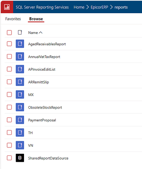Select the checkbox for PaymentProposal
The image size is (142, 169).
9,120
